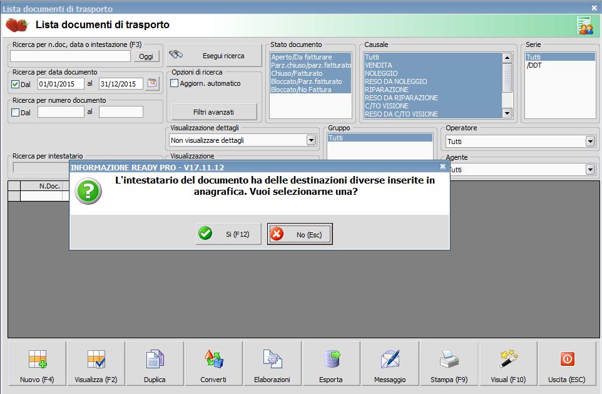
Task: Click the Causale list scrollbar thumb
Action: [507, 78]
